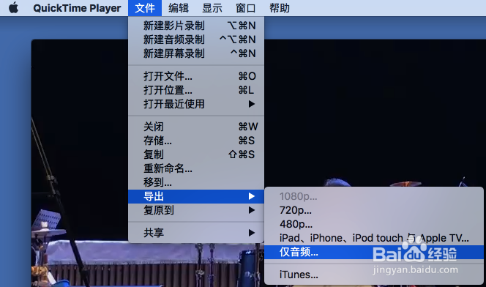Choose 新建音频录制
The width and height of the screenshot is (486, 287).
click(x=196, y=40)
